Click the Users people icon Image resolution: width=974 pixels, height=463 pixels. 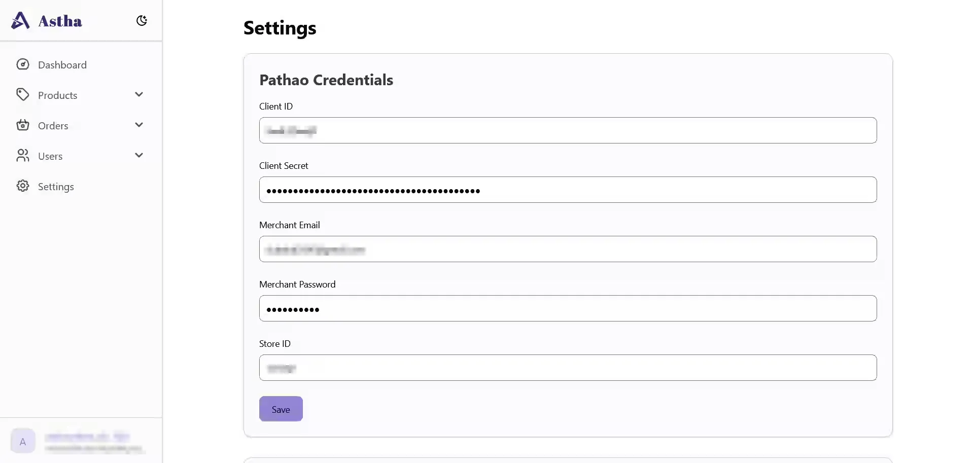click(x=23, y=156)
